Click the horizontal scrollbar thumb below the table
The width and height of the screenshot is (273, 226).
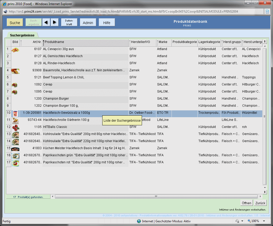pos(156,196)
